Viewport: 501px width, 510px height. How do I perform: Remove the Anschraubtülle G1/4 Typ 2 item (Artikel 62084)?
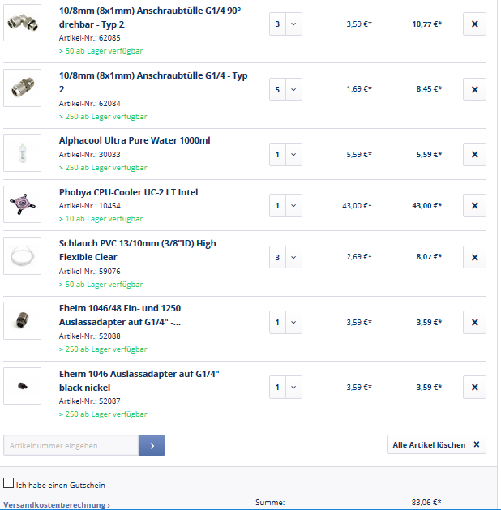474,89
